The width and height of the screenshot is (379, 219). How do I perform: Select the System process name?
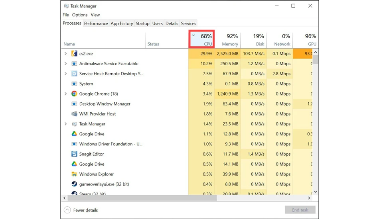86,84
